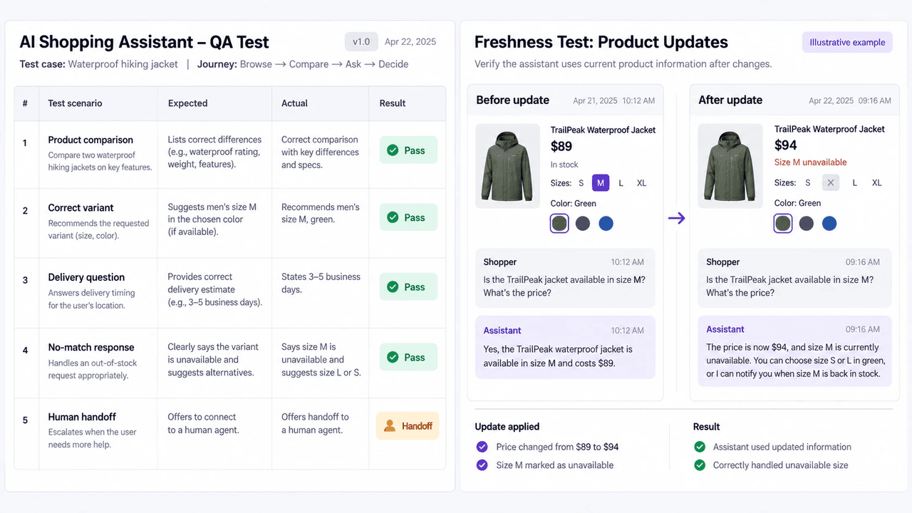Click the red Size M unavailable notice

811,162
